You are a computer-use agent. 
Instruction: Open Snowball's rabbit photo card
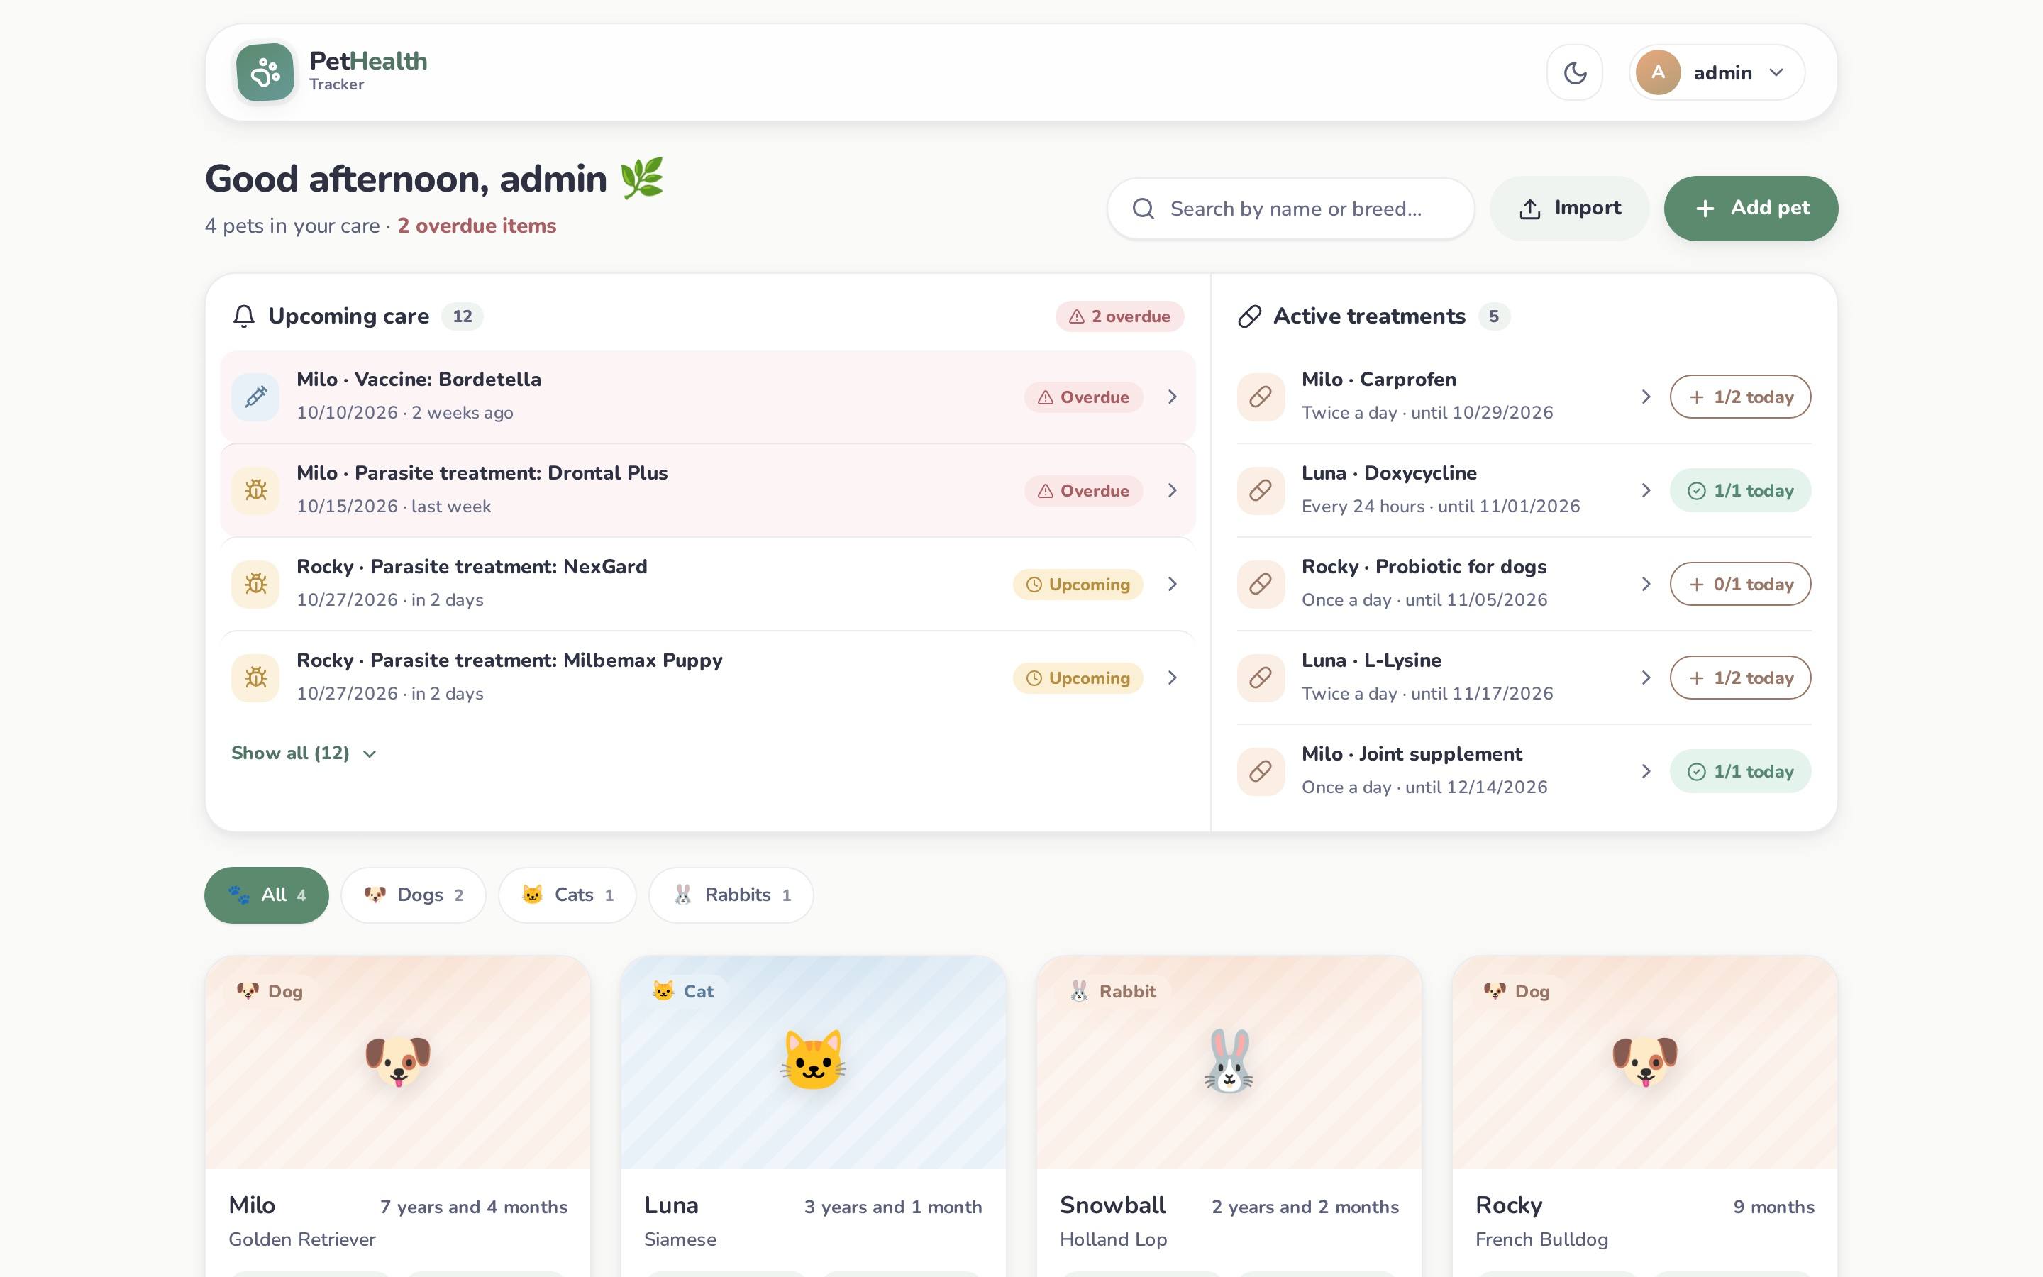(1229, 1063)
